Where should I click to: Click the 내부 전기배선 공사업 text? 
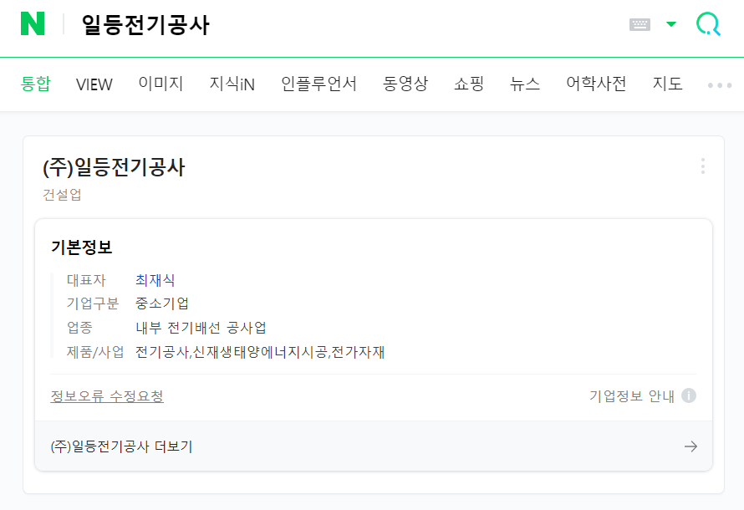[201, 328]
